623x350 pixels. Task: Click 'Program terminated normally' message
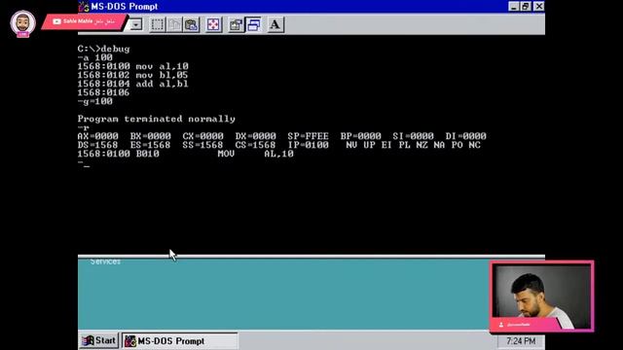tap(157, 119)
